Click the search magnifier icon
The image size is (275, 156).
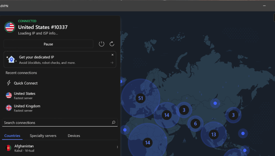coord(113,122)
